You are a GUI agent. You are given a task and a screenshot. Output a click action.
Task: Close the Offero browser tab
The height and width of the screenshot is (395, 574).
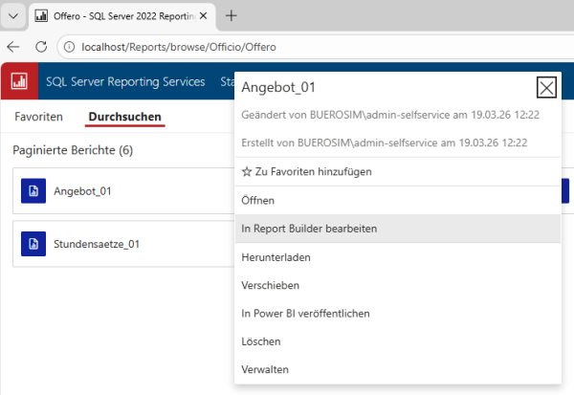point(203,16)
